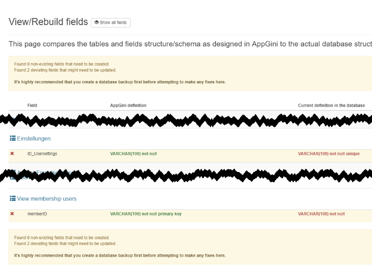Click the red memberID current database definition
This screenshot has width=372, height=271.
(321, 214)
